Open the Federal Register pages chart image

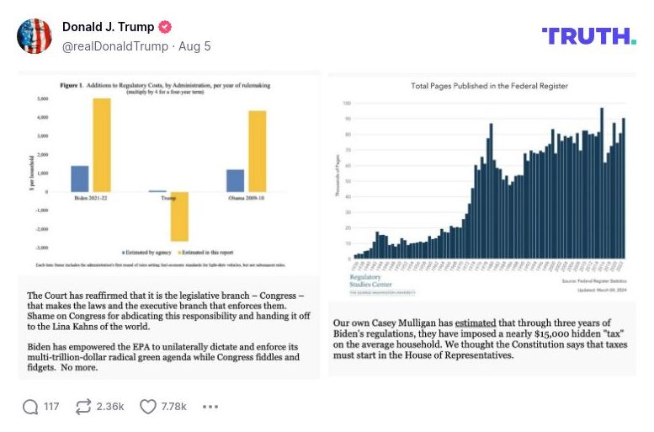[x=482, y=181]
